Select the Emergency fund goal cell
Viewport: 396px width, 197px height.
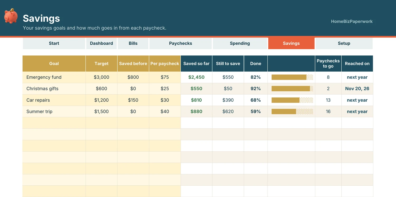click(54, 77)
